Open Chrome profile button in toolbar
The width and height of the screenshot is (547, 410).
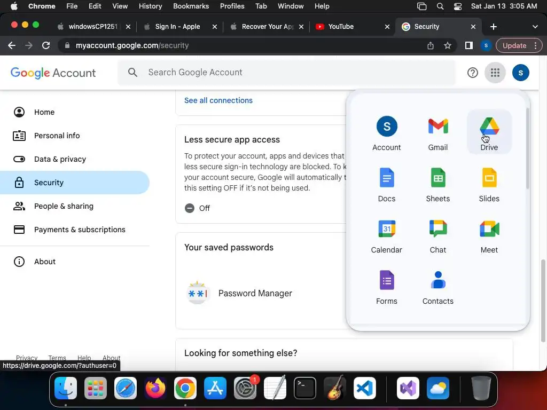486,45
